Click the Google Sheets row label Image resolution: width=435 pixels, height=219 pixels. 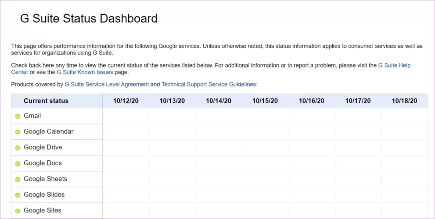(45, 179)
